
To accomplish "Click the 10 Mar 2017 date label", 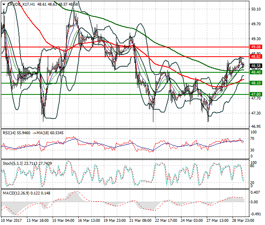I will [12, 221].
